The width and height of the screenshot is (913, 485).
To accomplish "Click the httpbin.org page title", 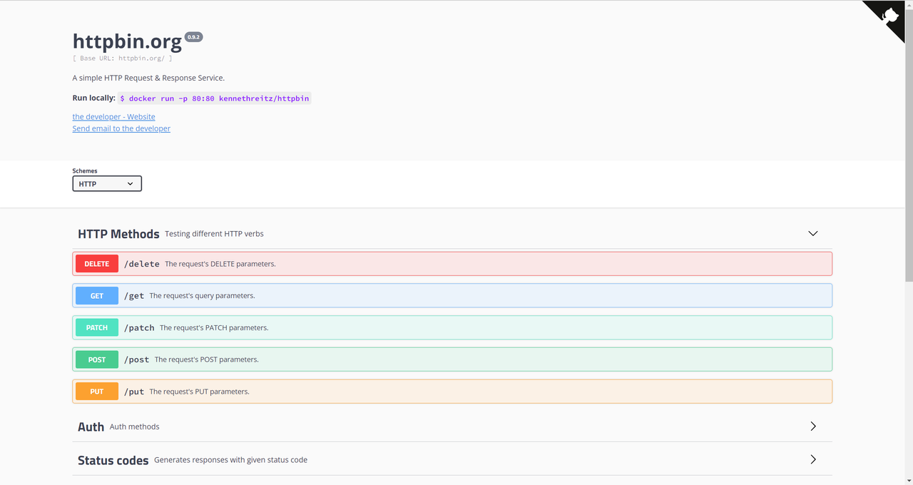I will click(127, 42).
